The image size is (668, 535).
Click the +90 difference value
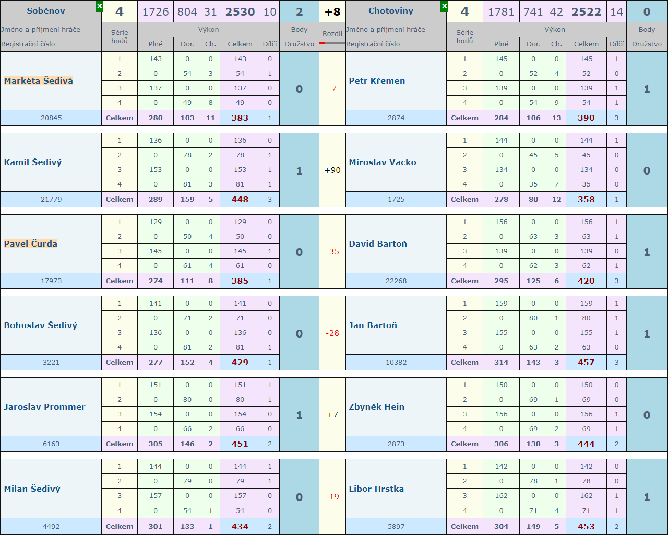332,170
